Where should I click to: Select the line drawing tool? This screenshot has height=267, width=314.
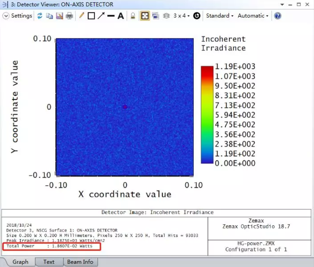pyautogui.click(x=111, y=16)
